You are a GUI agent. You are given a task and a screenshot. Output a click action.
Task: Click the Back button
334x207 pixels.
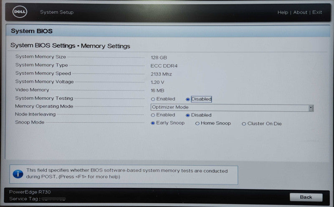click(306, 197)
